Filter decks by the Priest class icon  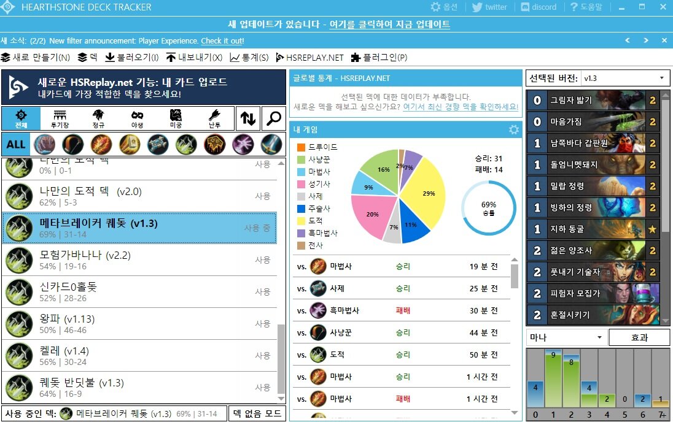158,144
